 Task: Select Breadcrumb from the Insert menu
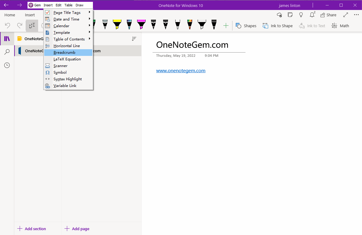pyautogui.click(x=68, y=53)
